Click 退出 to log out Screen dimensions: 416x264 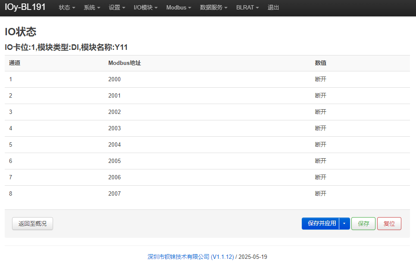coord(273,7)
